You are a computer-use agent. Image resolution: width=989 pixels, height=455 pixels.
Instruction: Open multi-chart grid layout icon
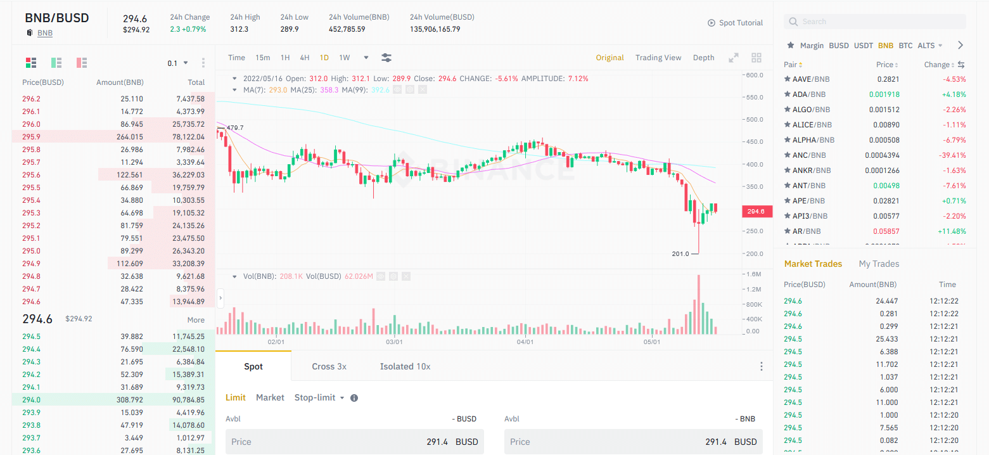(x=756, y=58)
